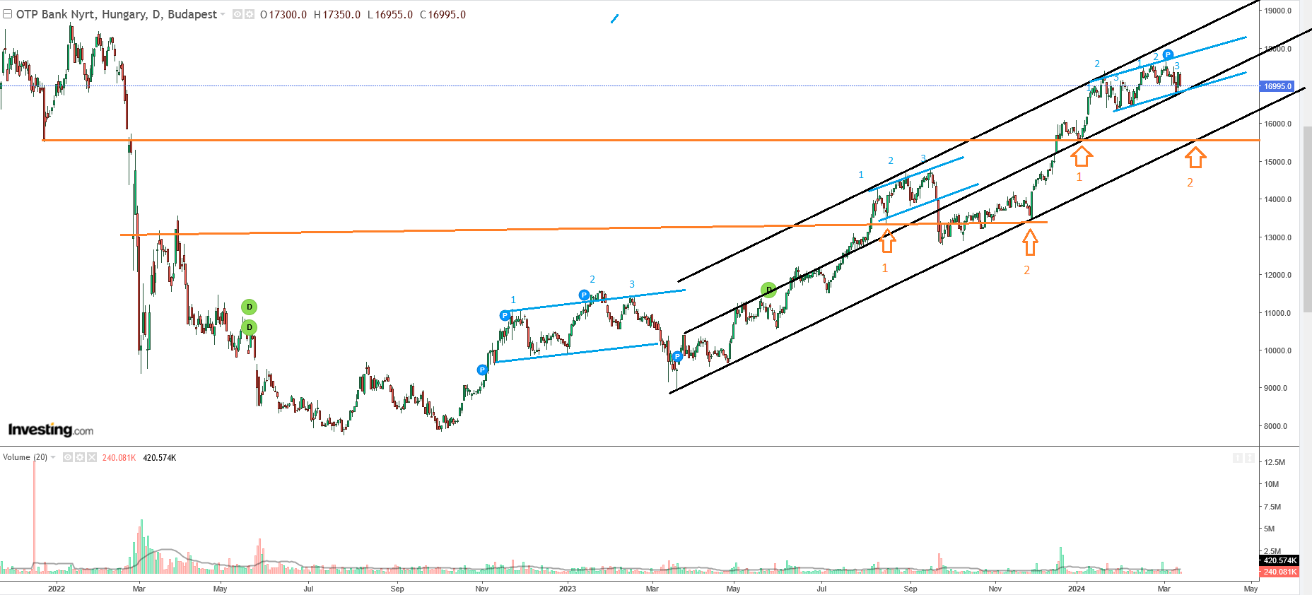The image size is (1312, 595).
Task: Open the Volume indicator settings gear
Action: pos(80,457)
